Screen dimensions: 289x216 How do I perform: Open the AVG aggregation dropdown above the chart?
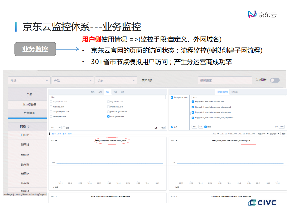[54, 140]
